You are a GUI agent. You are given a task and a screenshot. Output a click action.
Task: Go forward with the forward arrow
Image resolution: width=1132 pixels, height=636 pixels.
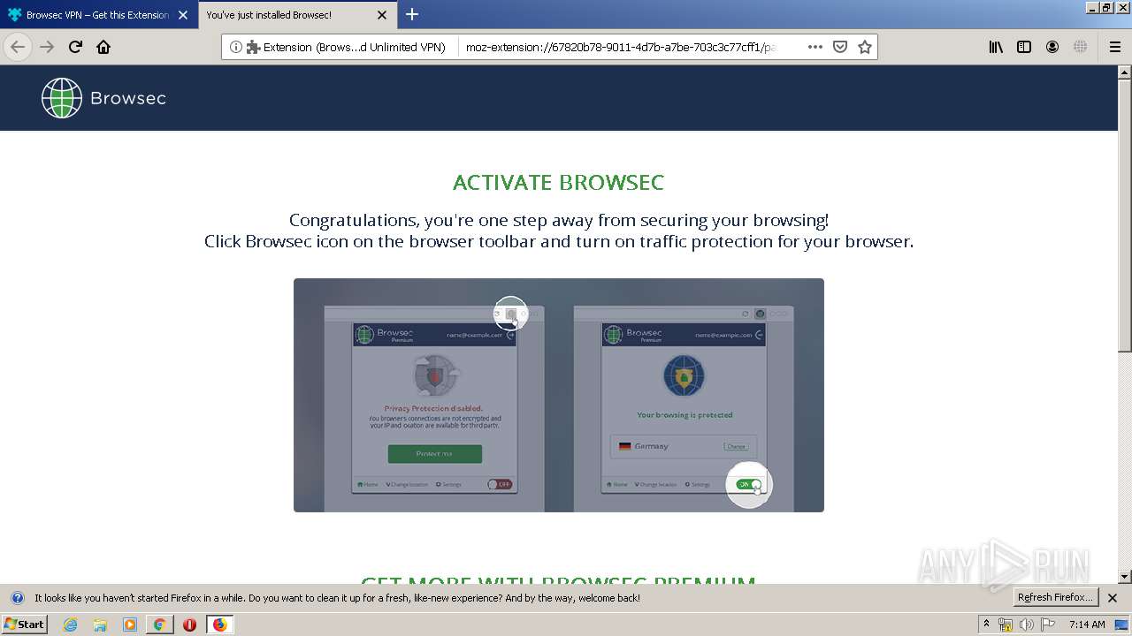pos(47,47)
